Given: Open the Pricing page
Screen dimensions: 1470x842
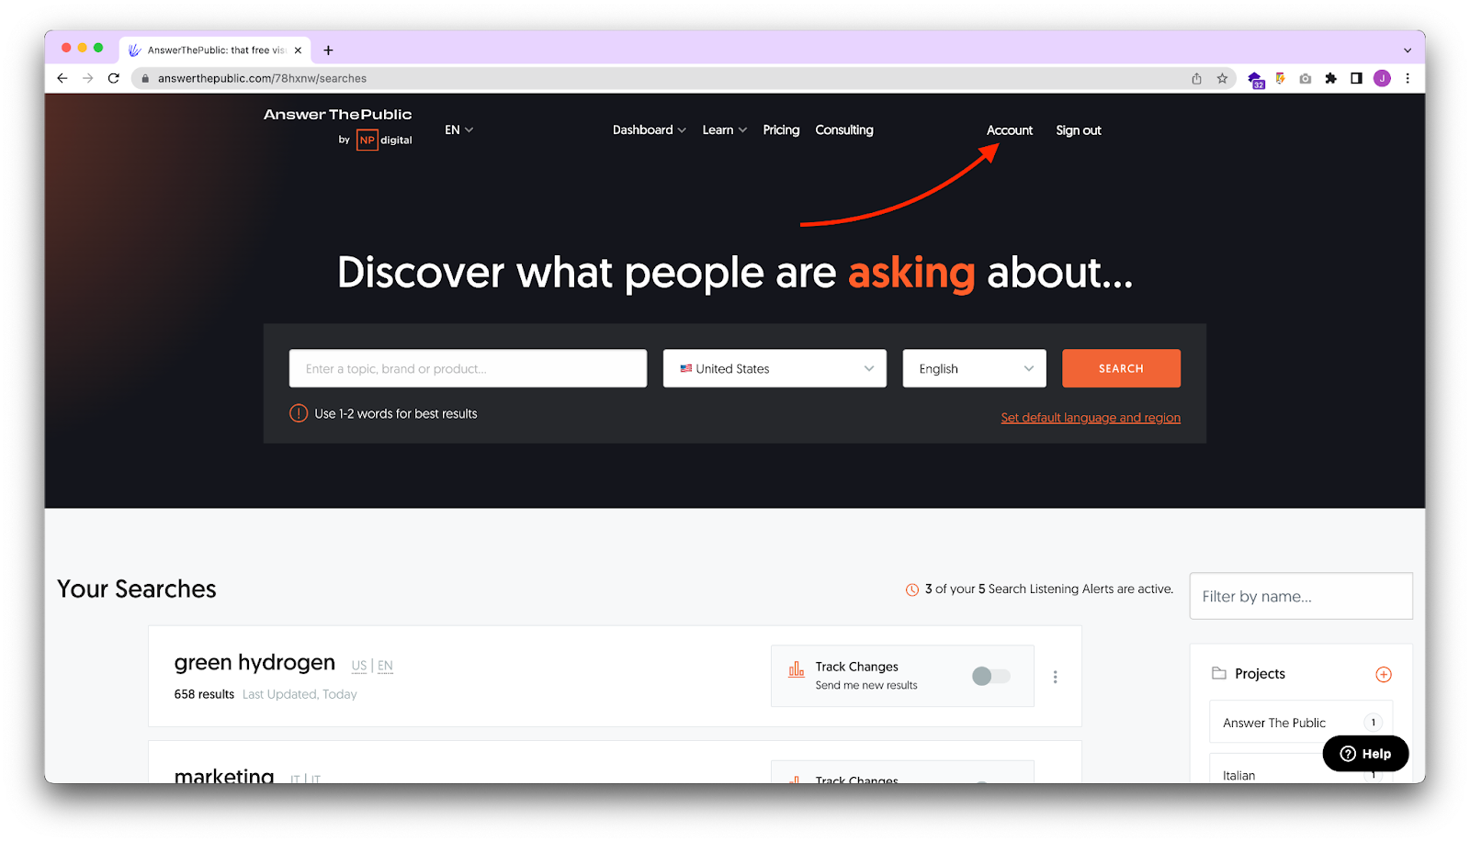Looking at the screenshot, I should tap(781, 129).
